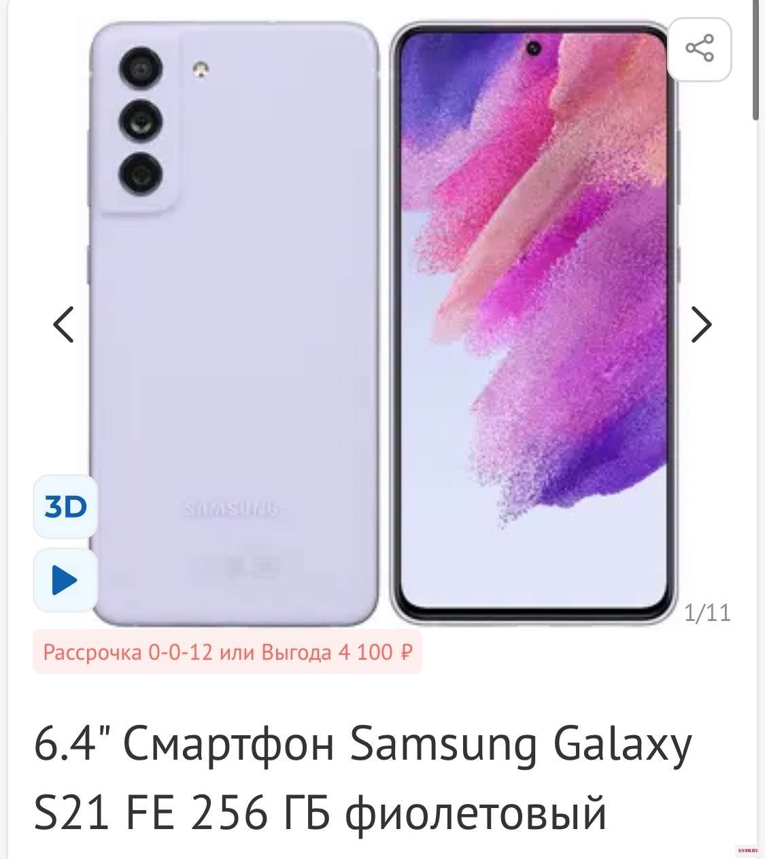Image resolution: width=765 pixels, height=859 pixels.
Task: Go to the previous product photo
Action: [x=63, y=324]
